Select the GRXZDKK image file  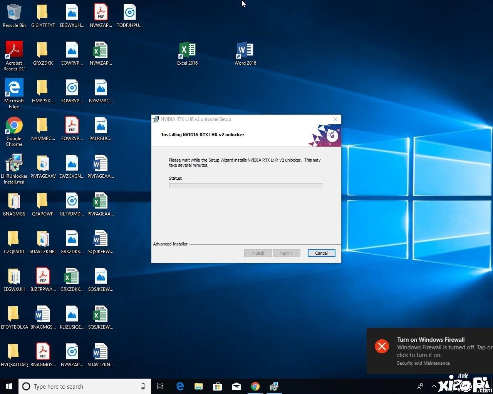click(72, 242)
